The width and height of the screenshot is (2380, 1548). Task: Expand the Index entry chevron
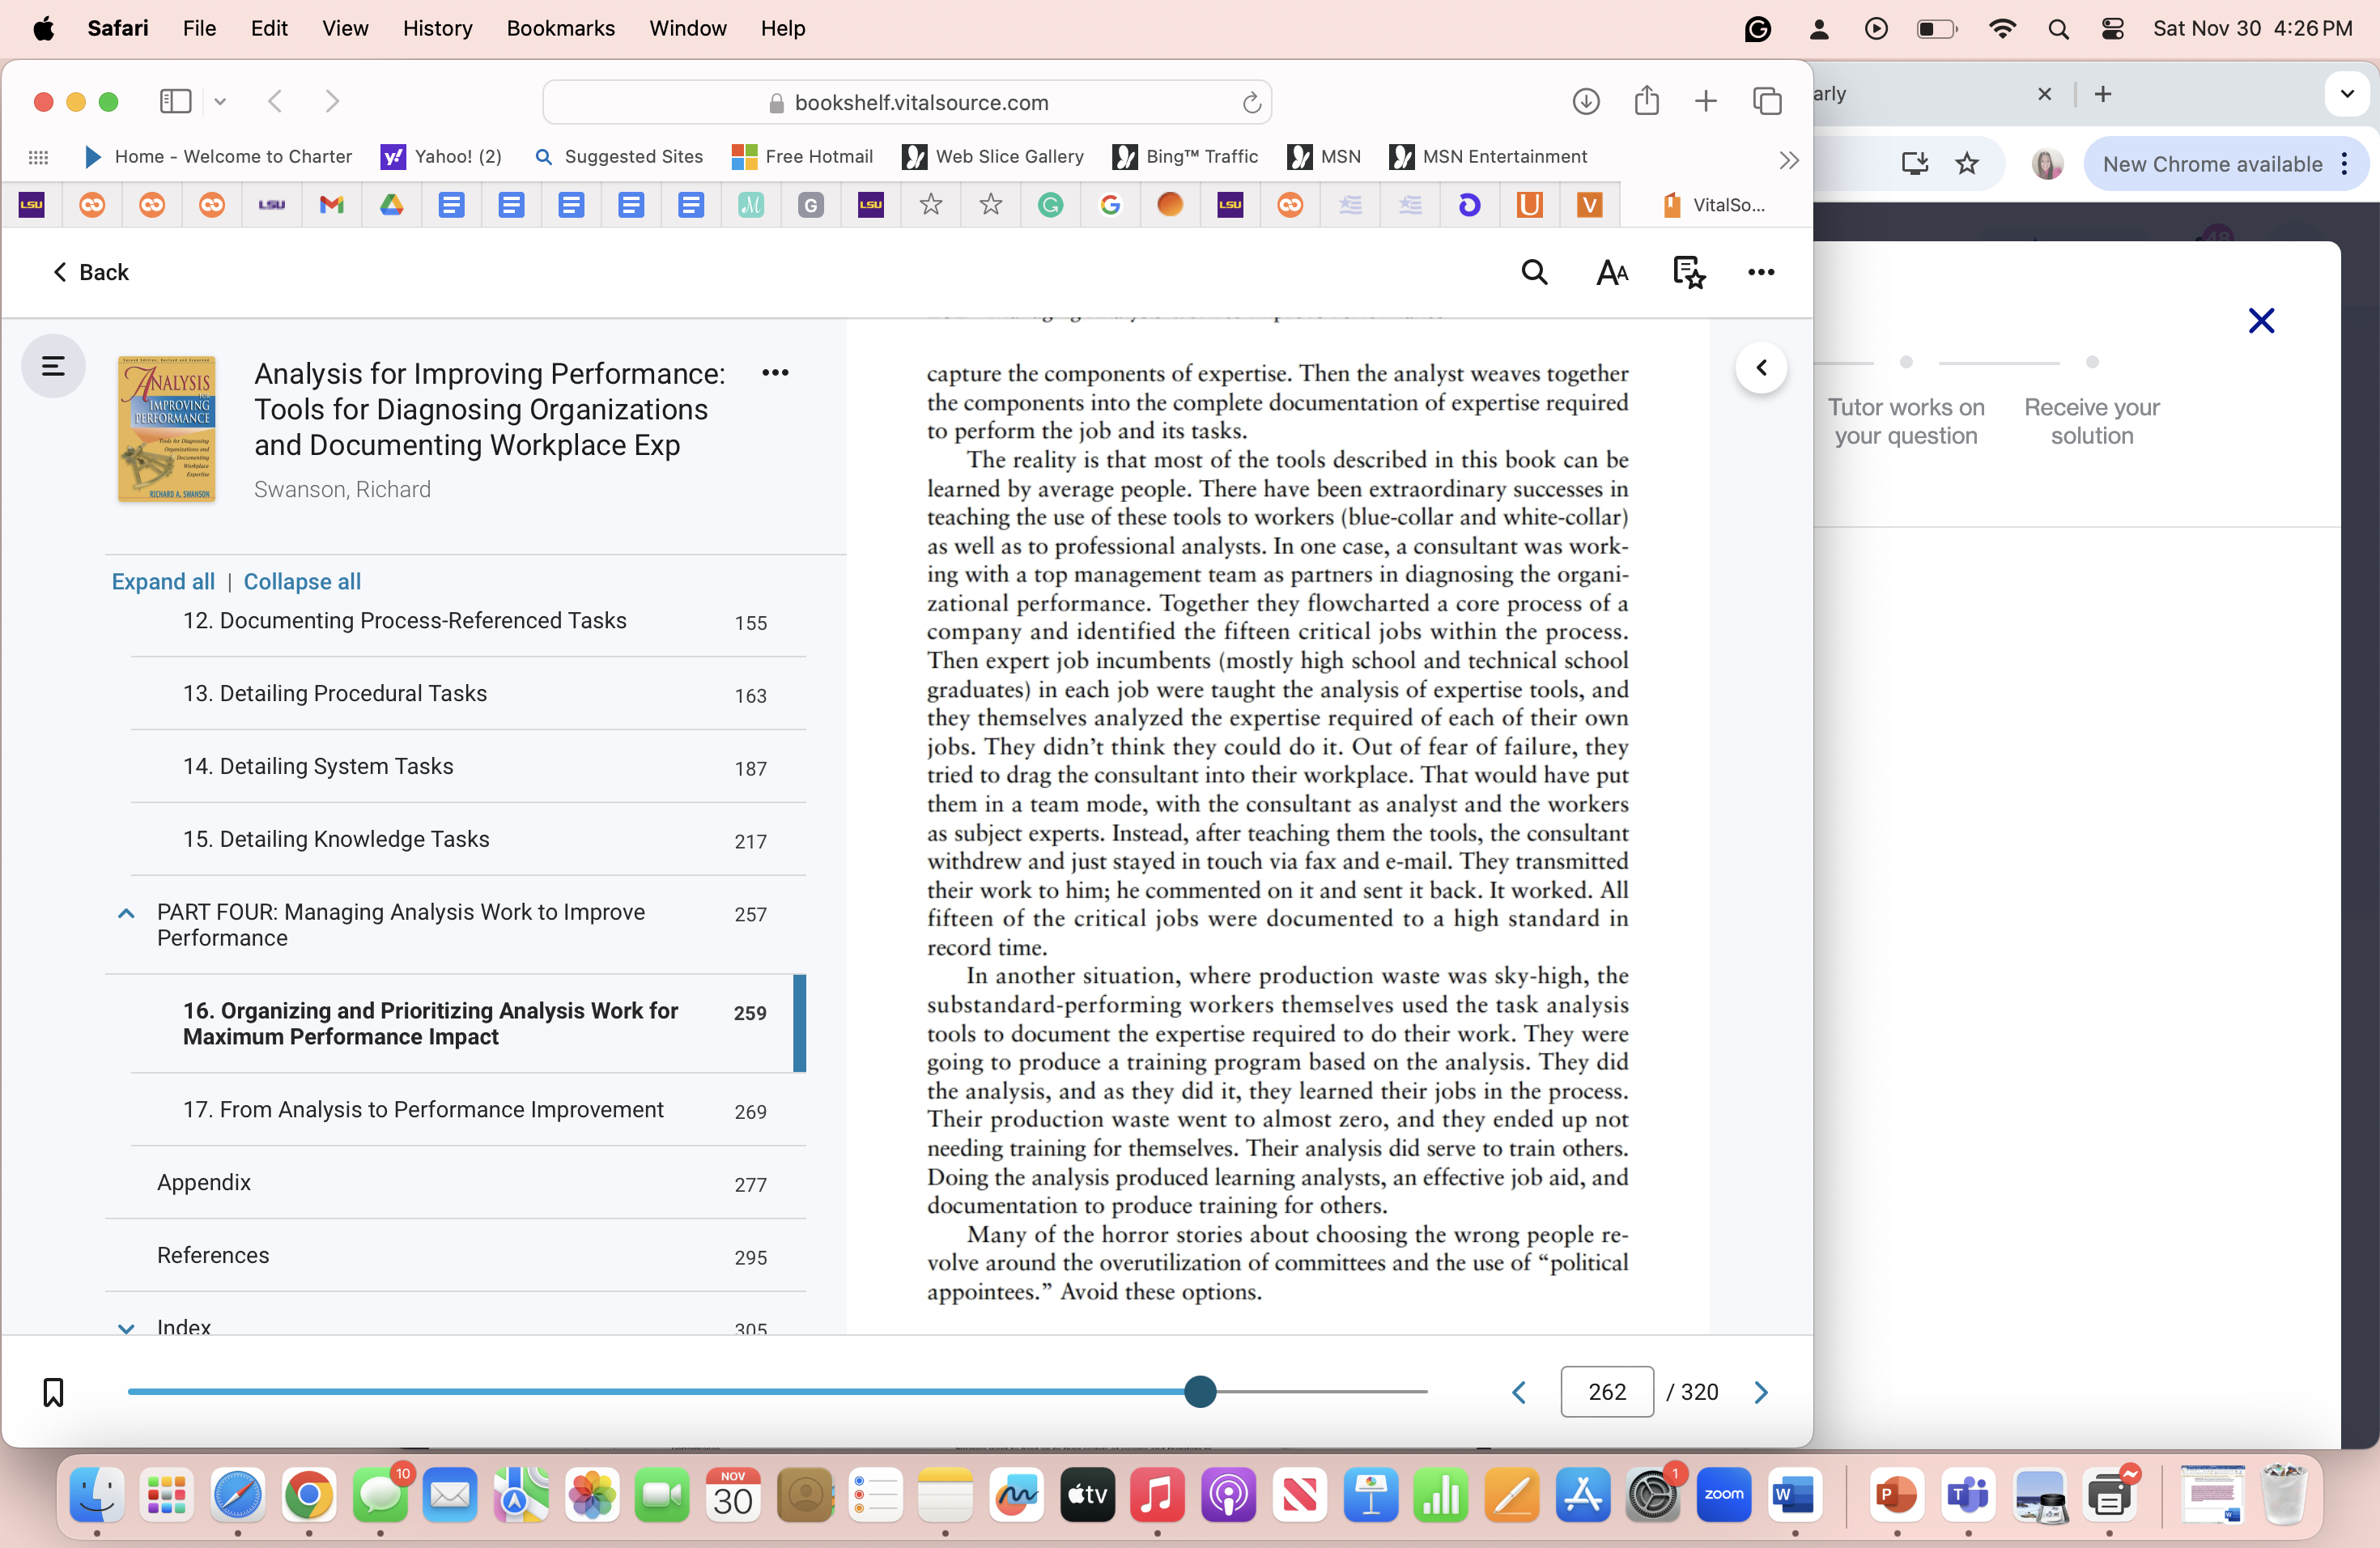(x=126, y=1328)
